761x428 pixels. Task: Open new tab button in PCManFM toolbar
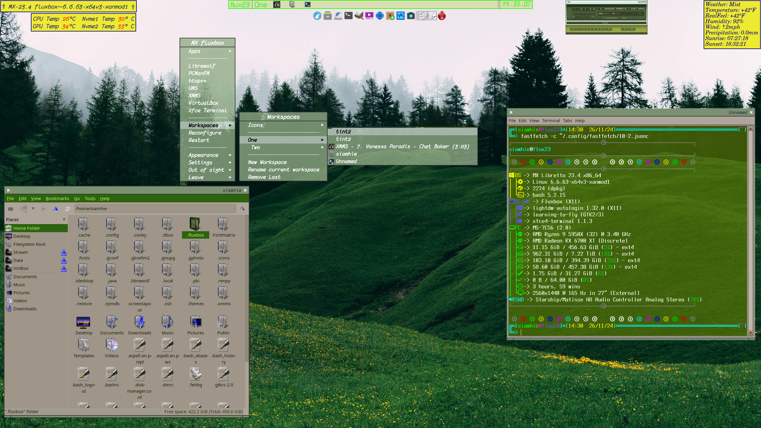tap(11, 209)
